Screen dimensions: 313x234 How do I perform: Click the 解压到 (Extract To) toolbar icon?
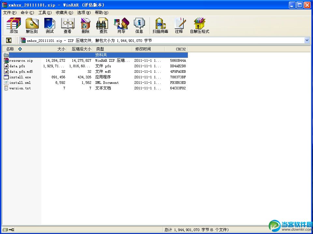click(32, 25)
